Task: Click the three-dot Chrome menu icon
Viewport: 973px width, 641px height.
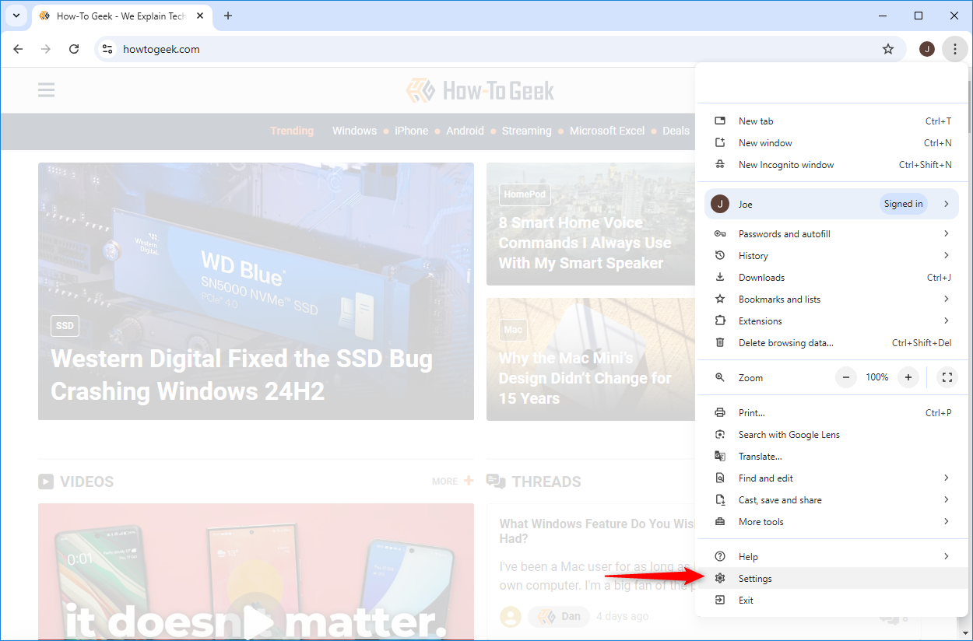Action: pyautogui.click(x=954, y=49)
